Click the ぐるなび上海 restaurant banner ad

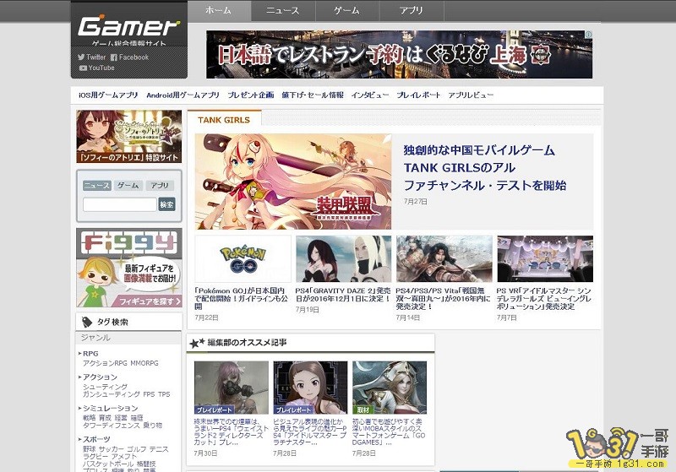click(399, 54)
